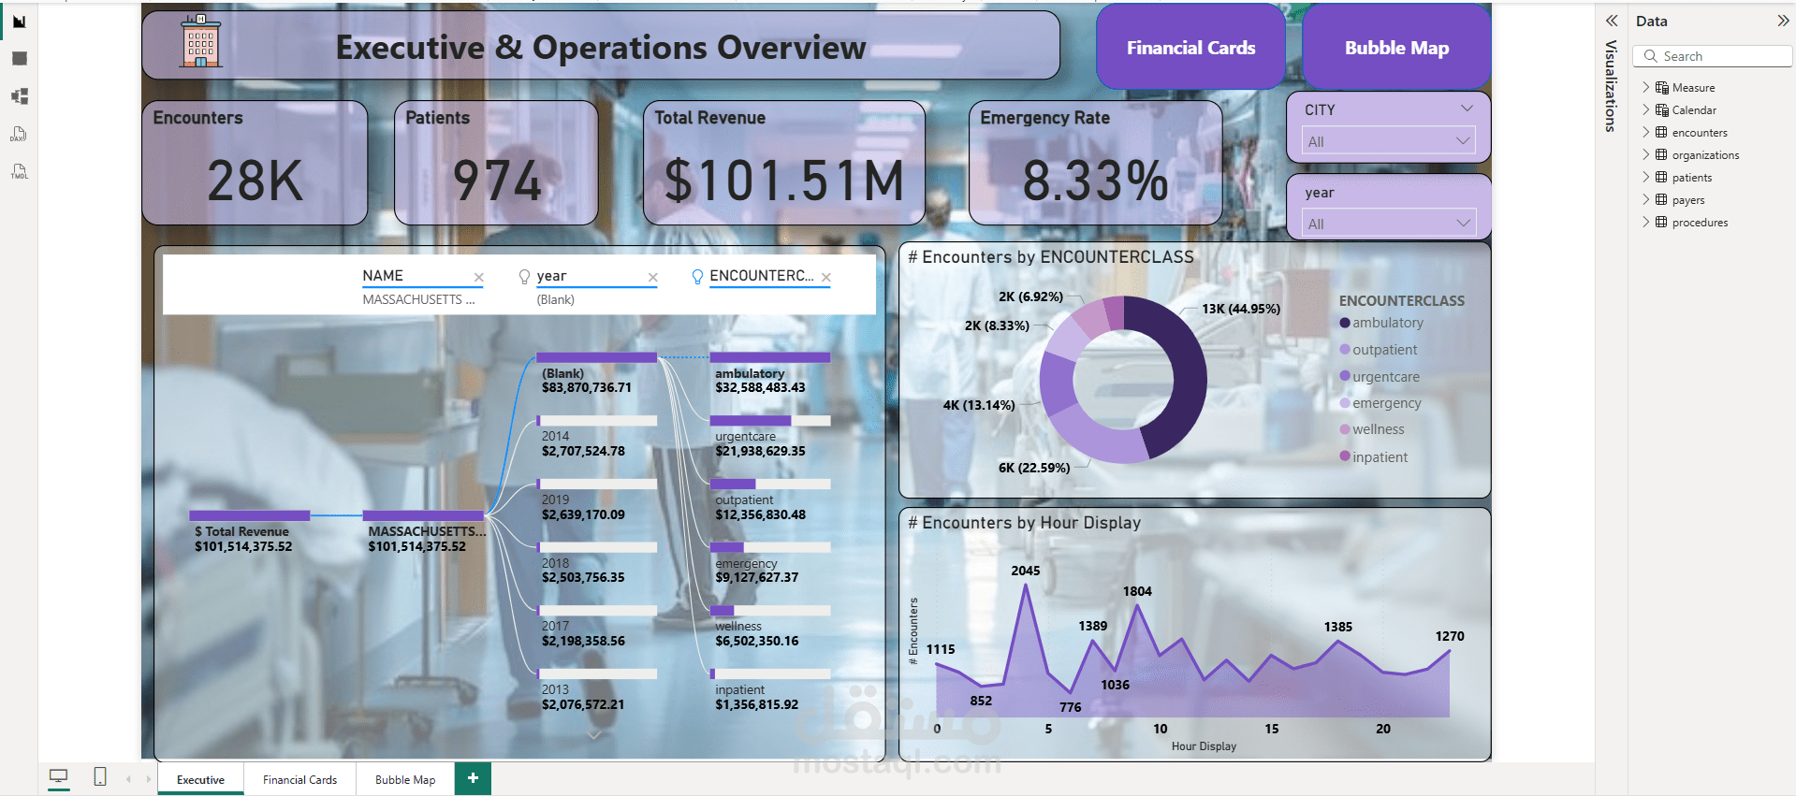Open Report view icon in left sidebar
This screenshot has width=1796, height=796.
click(x=19, y=22)
